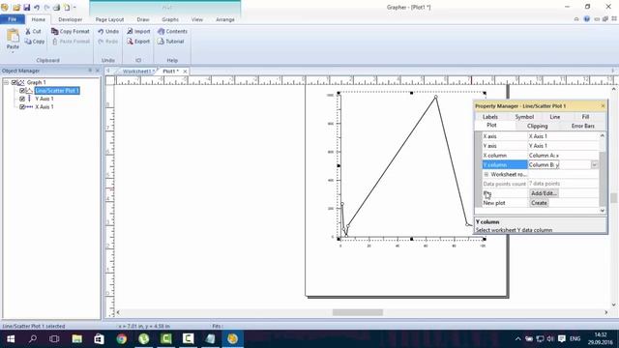Click the Undo button in ribbon
Viewport: 619px width, 348px height.
click(x=108, y=31)
